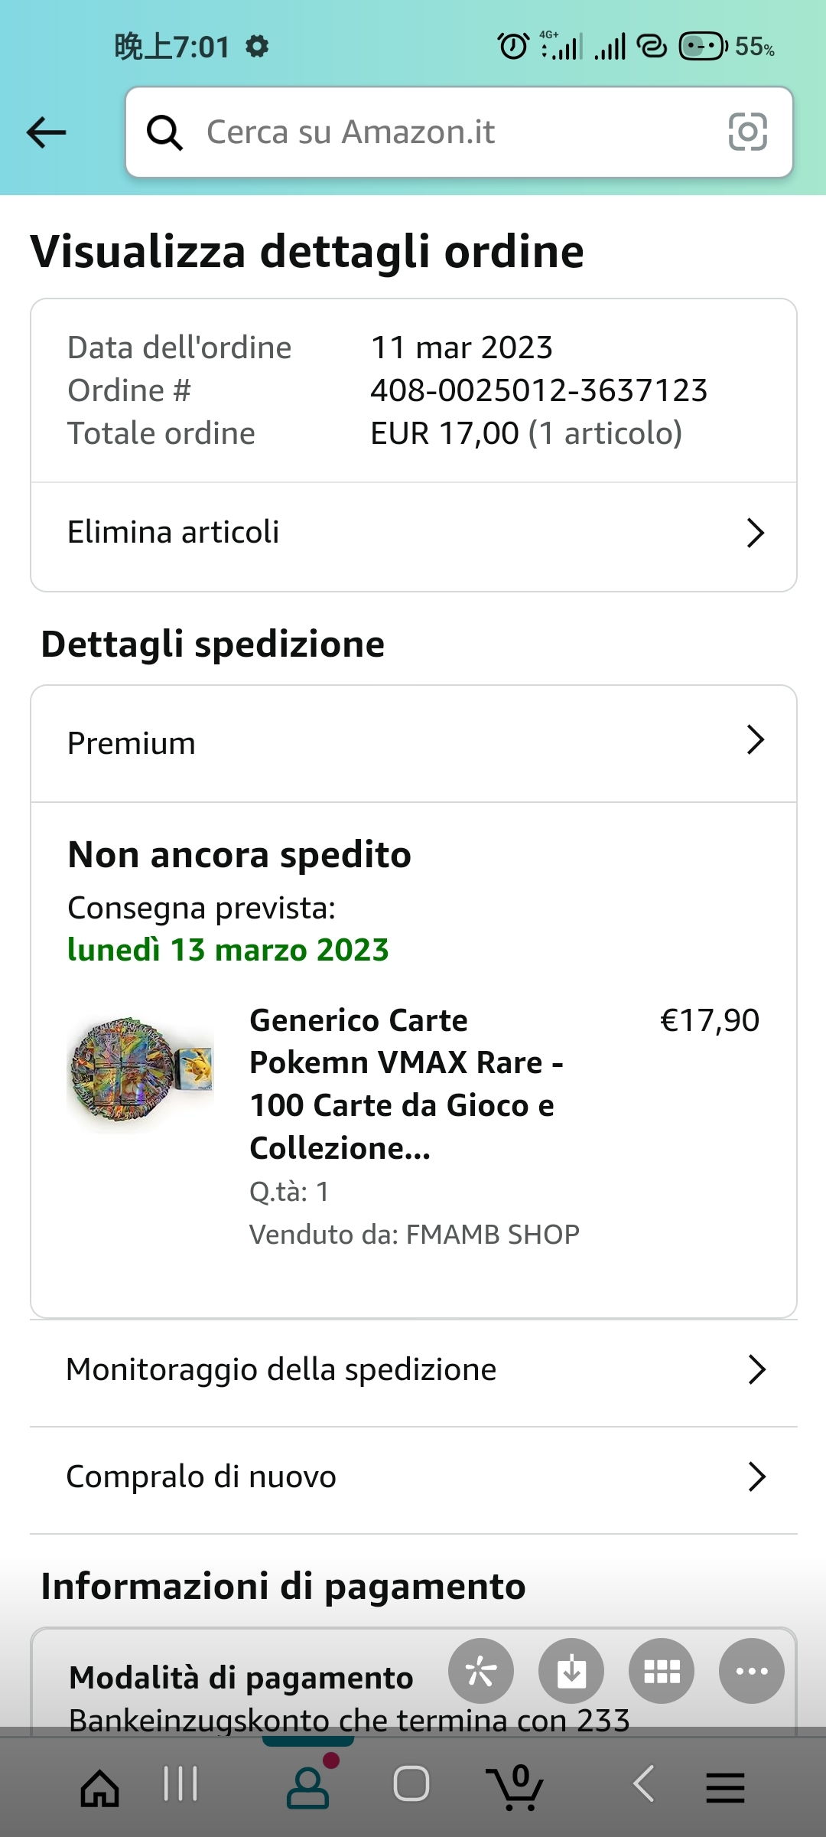Tap the Android home square button
The width and height of the screenshot is (826, 1837).
point(411,1784)
